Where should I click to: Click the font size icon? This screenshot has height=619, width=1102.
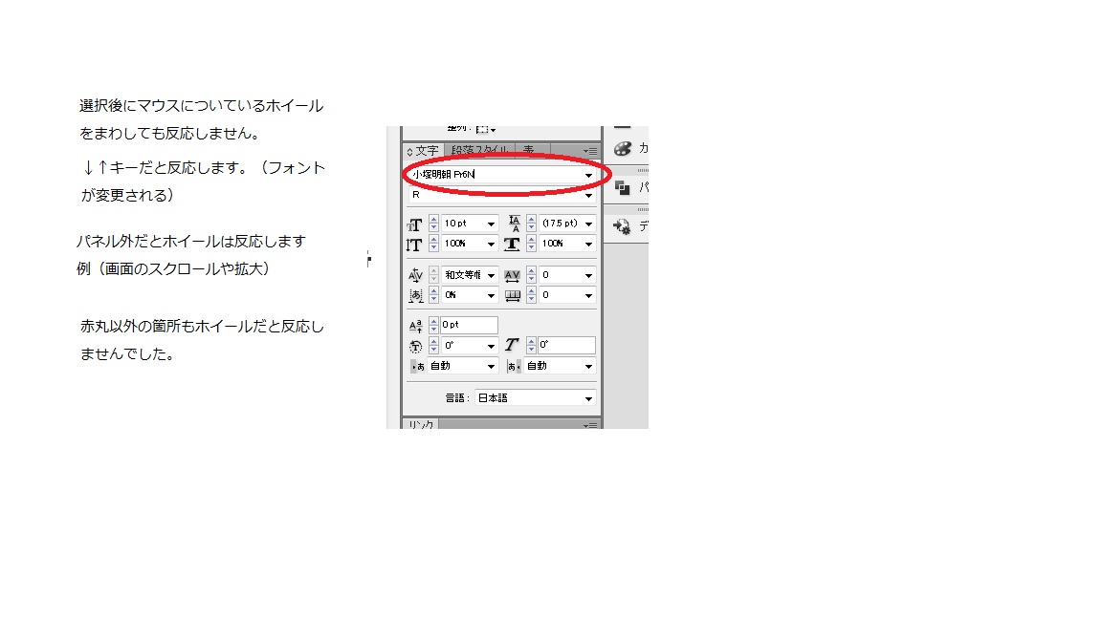coord(414,224)
